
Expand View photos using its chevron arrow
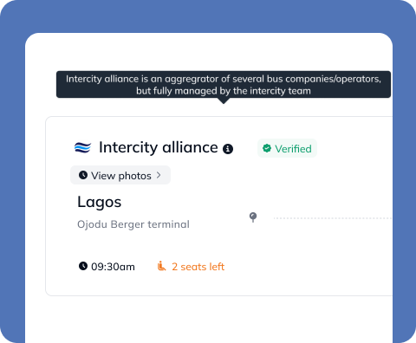pos(159,175)
